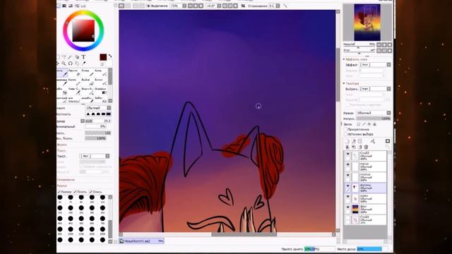Screen dimensions: 452x254
Task: Add a layer mask
Action: point(388,141)
